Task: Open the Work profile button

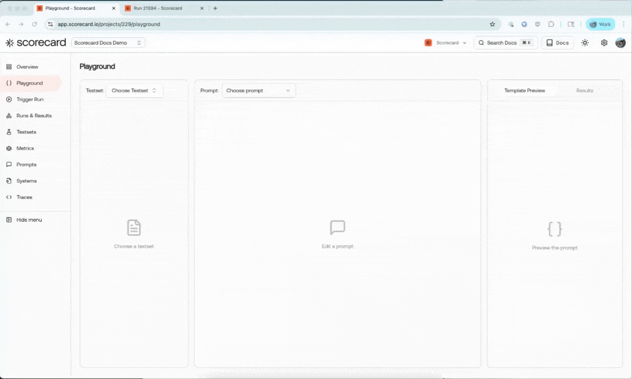Action: (x=600, y=24)
